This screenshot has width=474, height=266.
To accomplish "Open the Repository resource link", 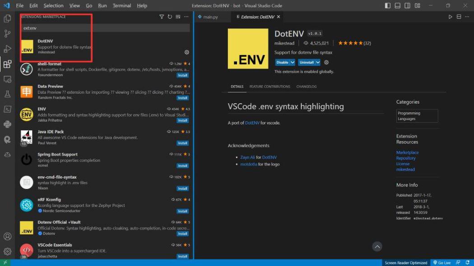I will pyautogui.click(x=406, y=158).
